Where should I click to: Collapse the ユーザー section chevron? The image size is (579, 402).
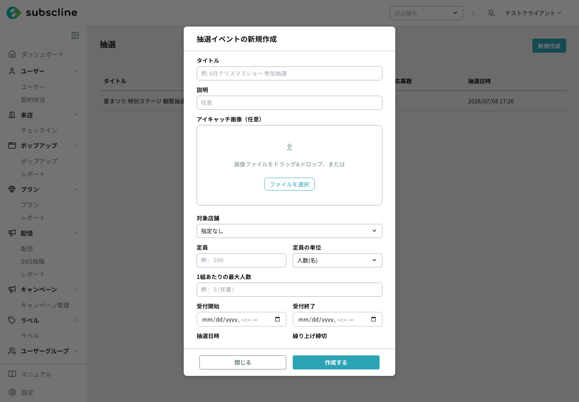[75, 71]
